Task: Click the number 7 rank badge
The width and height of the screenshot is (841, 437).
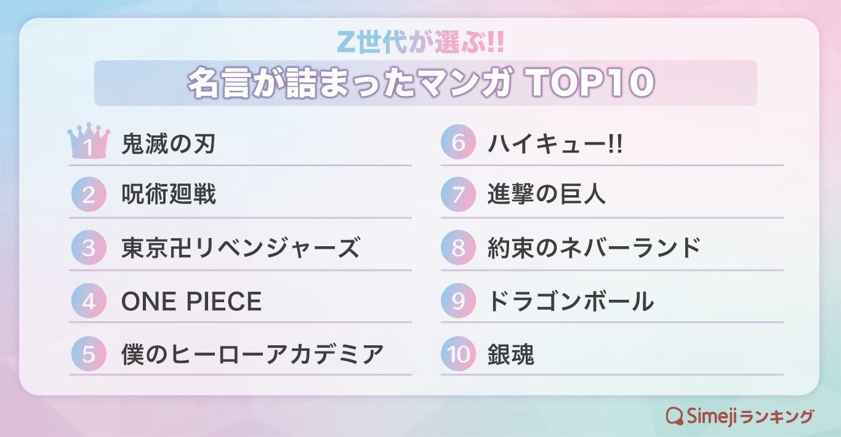Action: point(458,195)
